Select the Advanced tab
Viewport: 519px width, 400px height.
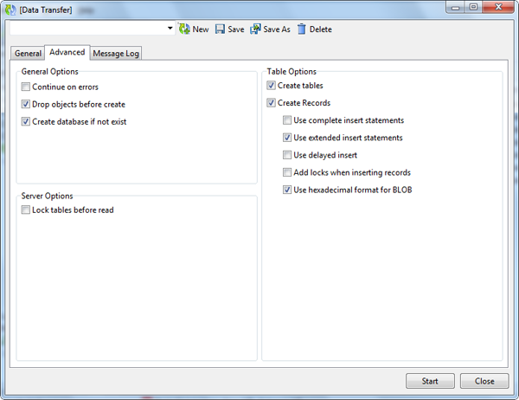[x=67, y=52]
